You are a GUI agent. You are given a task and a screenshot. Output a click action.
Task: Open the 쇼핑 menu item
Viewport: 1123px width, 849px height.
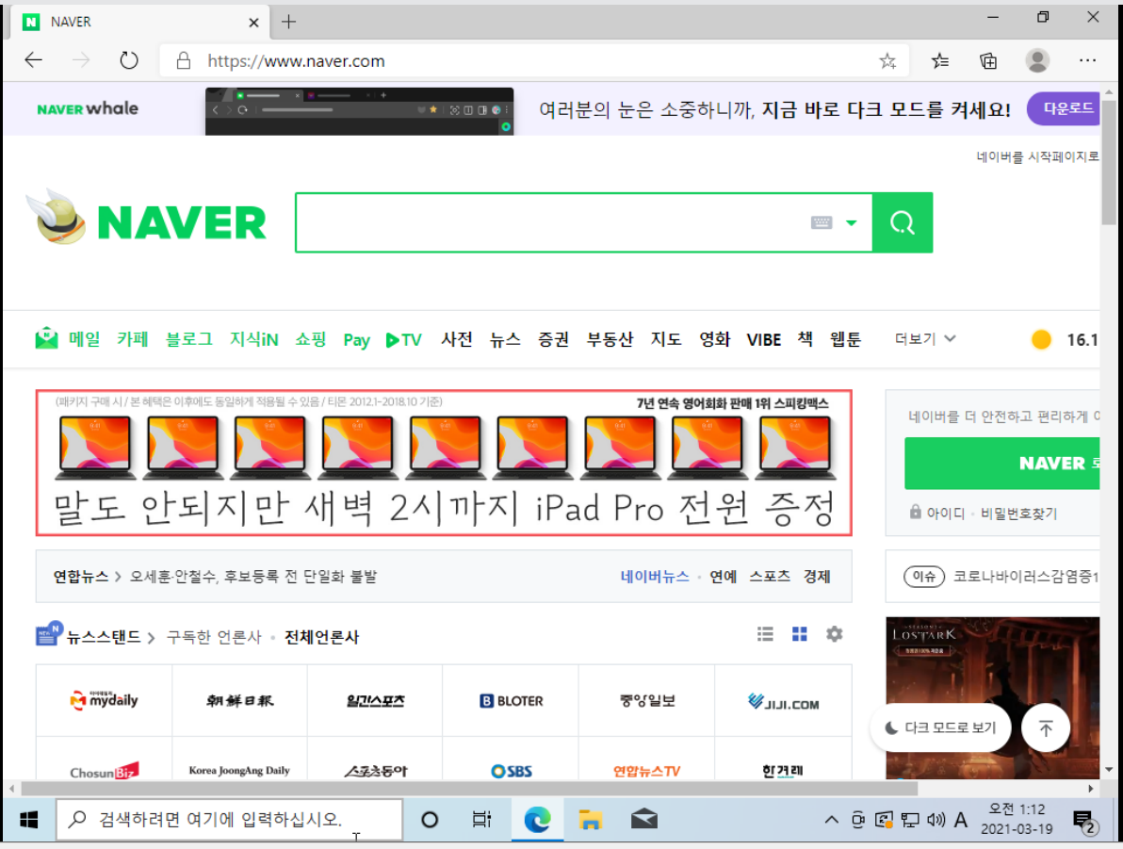click(x=311, y=339)
